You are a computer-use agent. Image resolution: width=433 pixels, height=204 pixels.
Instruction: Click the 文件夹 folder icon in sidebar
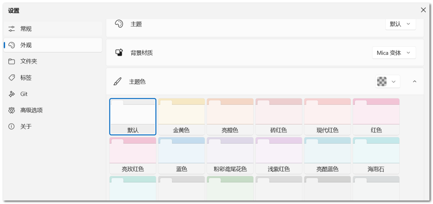click(12, 62)
